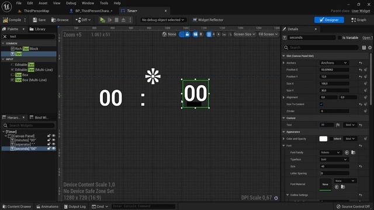Close the Timer tab
The image size is (374, 210).
166,11
